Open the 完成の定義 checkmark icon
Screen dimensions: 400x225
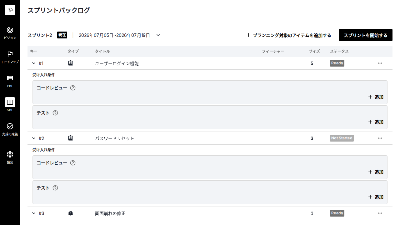pos(10,126)
